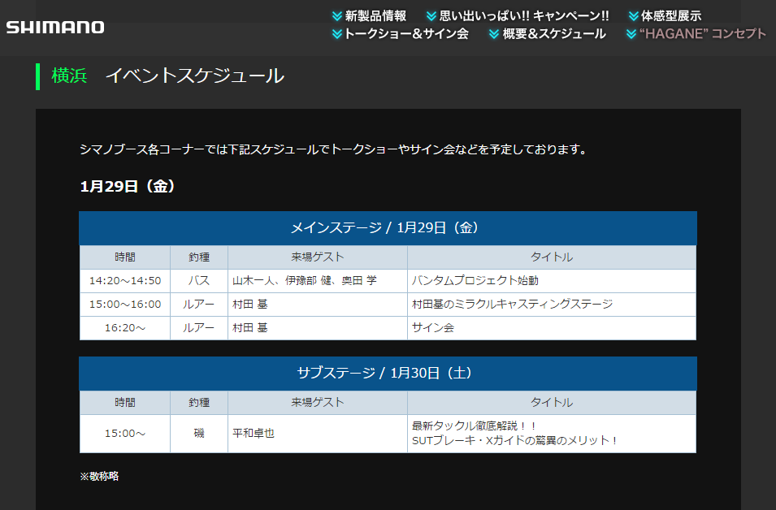Go to the トークショー&サイン会 section
Viewport: 776px width, 510px height.
tap(406, 34)
